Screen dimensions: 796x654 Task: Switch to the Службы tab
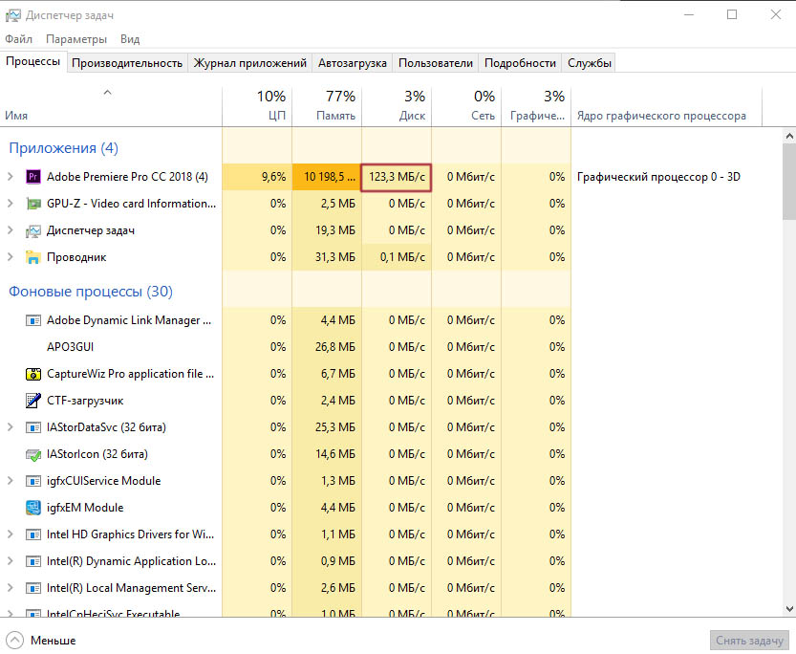coord(589,63)
